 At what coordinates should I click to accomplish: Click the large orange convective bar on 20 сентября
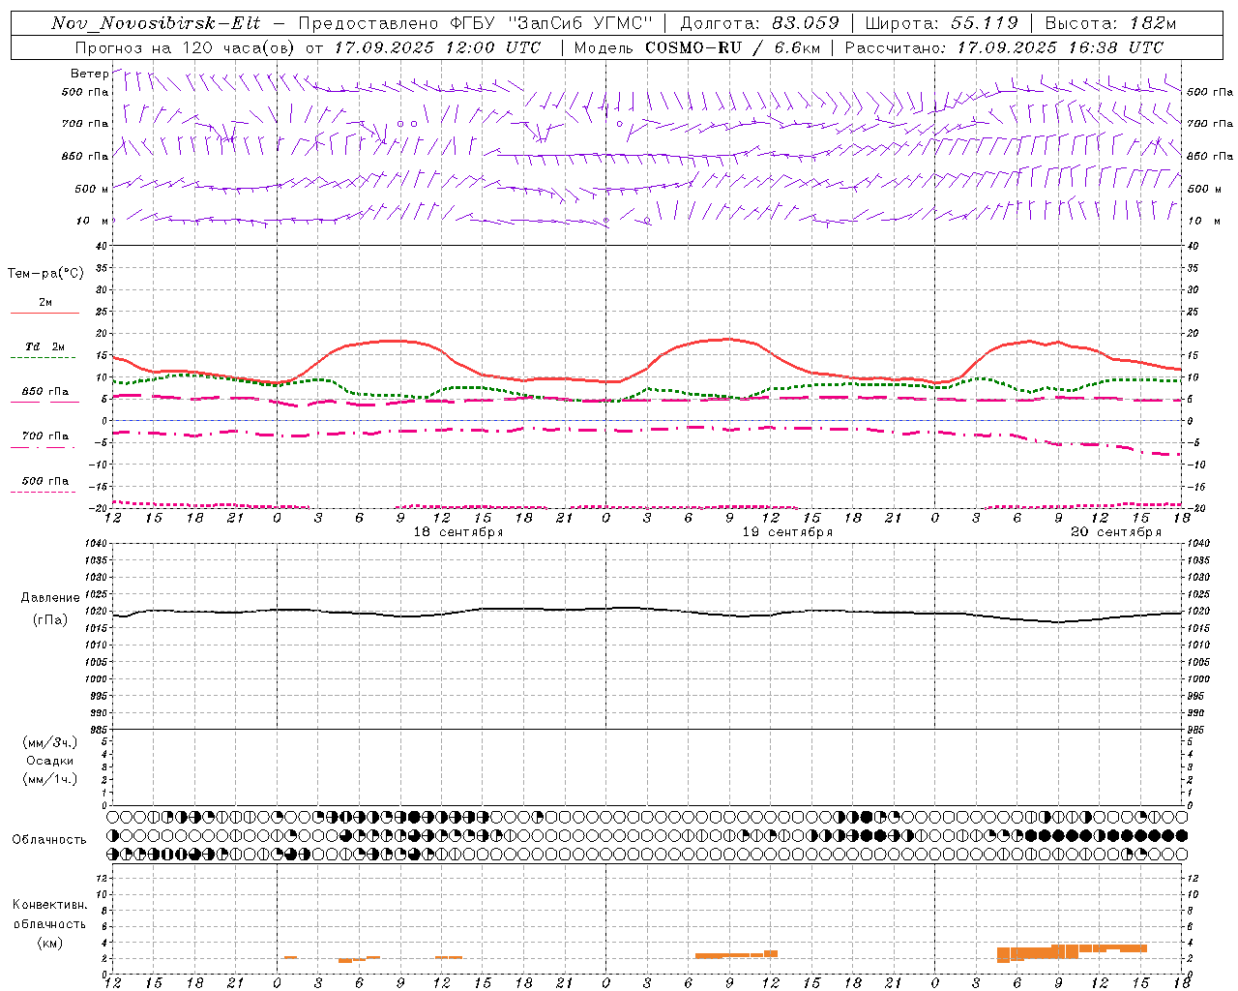pyautogui.click(x=1072, y=951)
